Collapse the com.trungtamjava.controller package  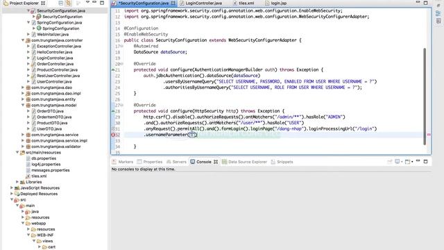point(23,40)
